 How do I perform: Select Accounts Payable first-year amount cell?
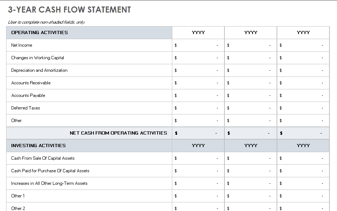click(x=198, y=95)
